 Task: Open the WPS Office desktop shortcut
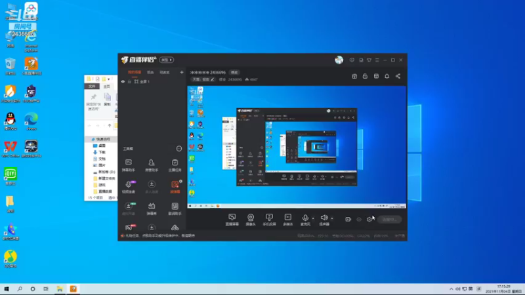[10, 149]
